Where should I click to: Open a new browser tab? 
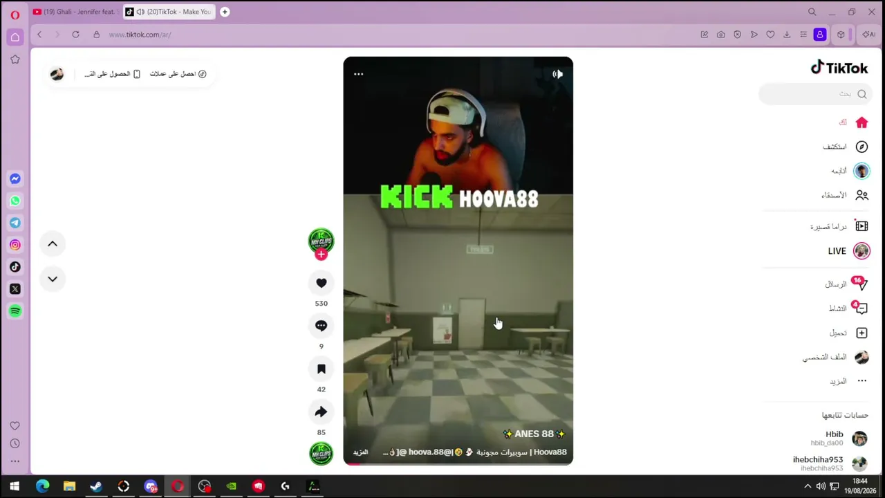(x=225, y=12)
